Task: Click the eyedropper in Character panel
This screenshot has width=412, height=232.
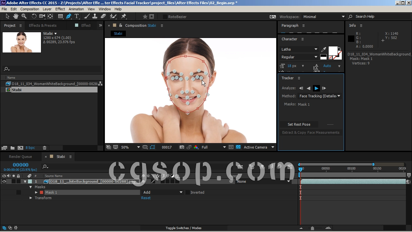Action: coord(324,49)
